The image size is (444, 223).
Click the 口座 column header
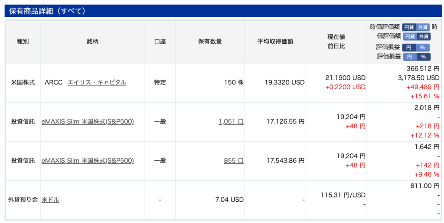coord(160,42)
